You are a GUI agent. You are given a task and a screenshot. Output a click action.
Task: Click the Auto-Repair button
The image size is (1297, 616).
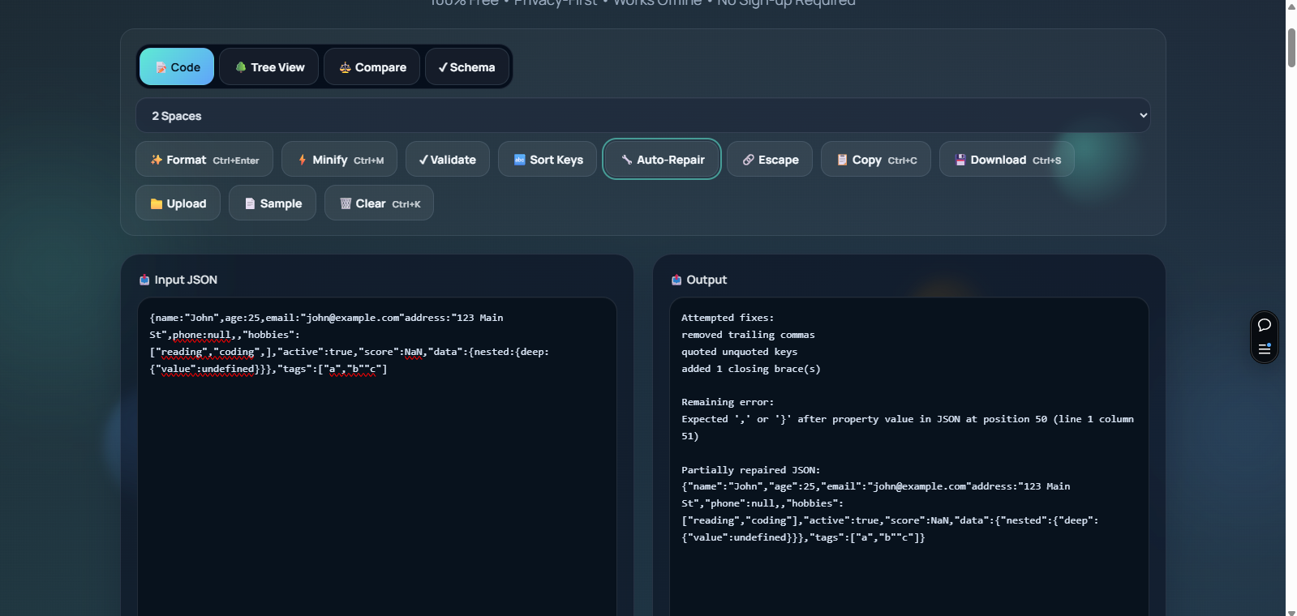pos(662,160)
